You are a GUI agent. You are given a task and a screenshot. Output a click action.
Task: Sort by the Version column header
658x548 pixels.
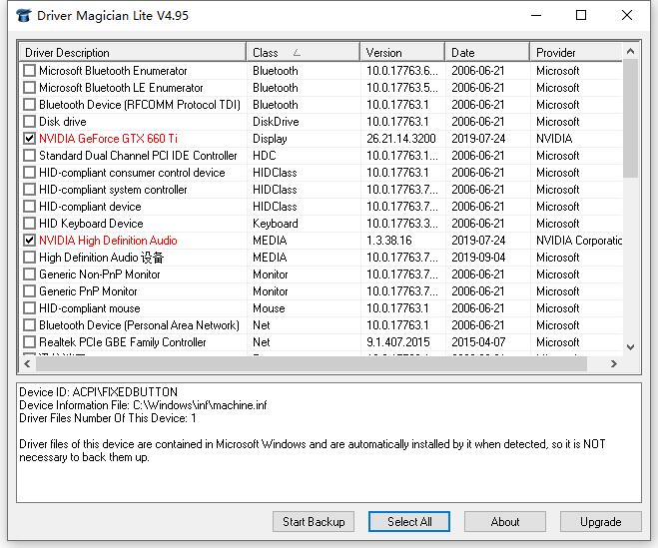click(x=402, y=53)
